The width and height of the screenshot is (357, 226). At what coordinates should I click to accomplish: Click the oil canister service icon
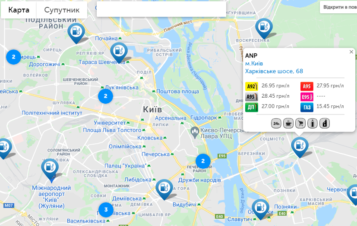[x=325, y=124]
